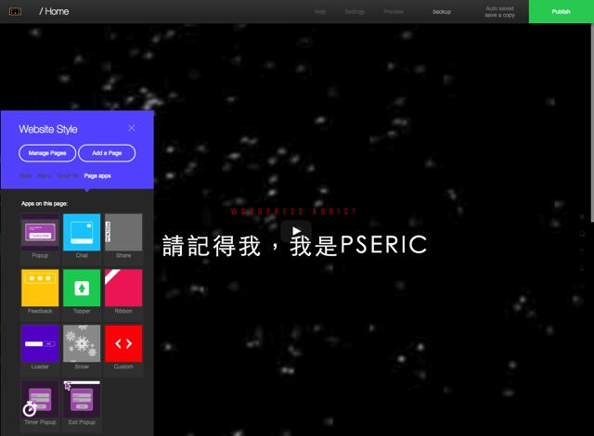Open the Timer Popup app

pos(40,399)
